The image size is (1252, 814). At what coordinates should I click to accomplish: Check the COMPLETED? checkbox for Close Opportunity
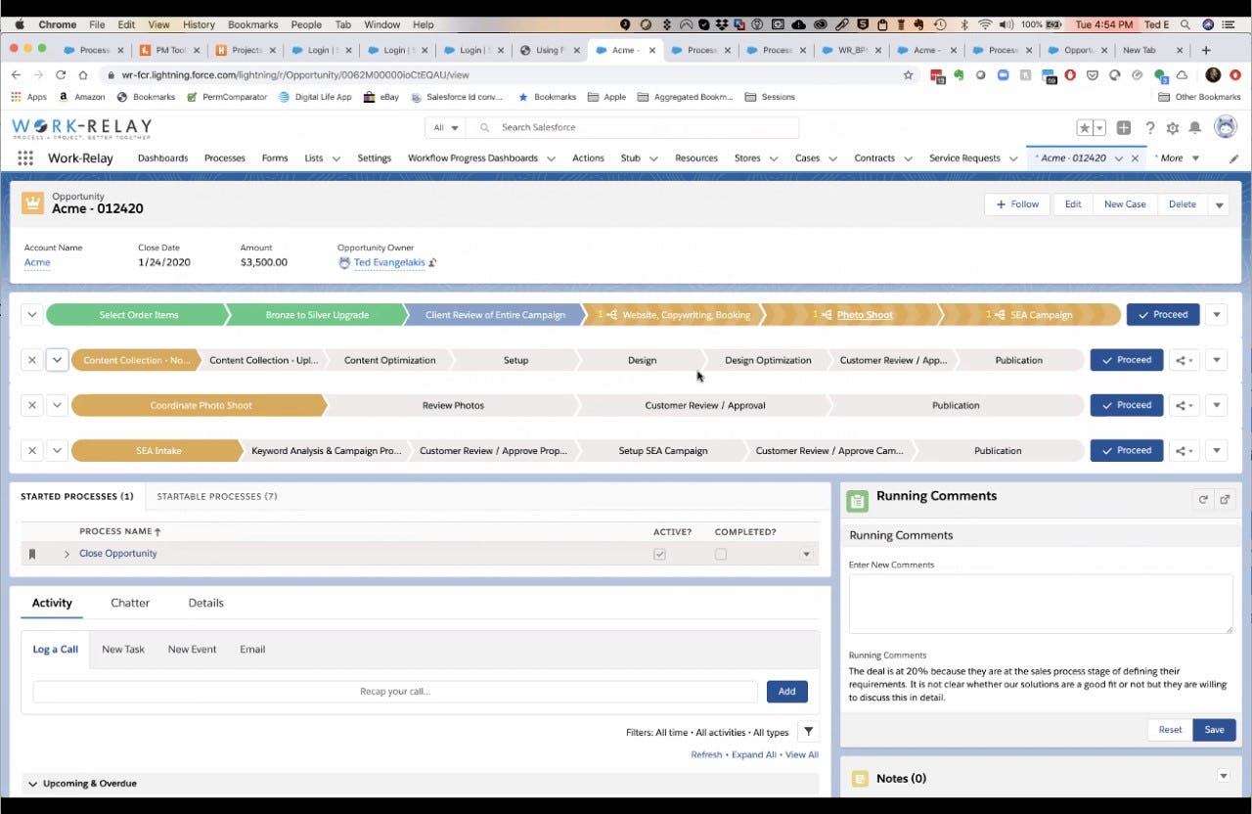point(721,554)
